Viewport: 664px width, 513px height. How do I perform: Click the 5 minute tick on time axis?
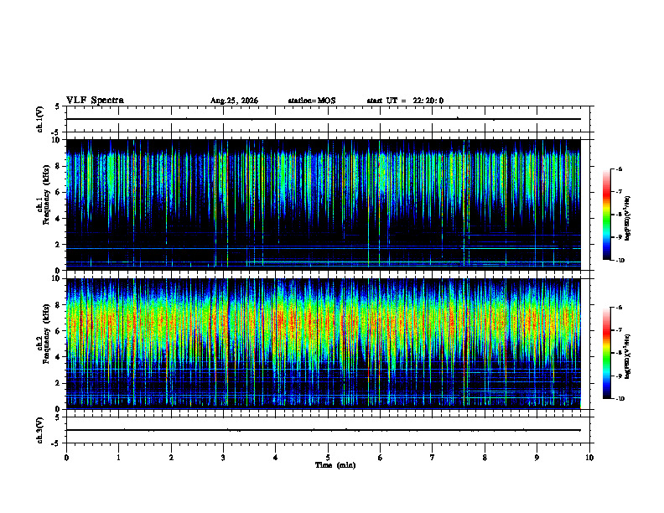click(x=328, y=458)
